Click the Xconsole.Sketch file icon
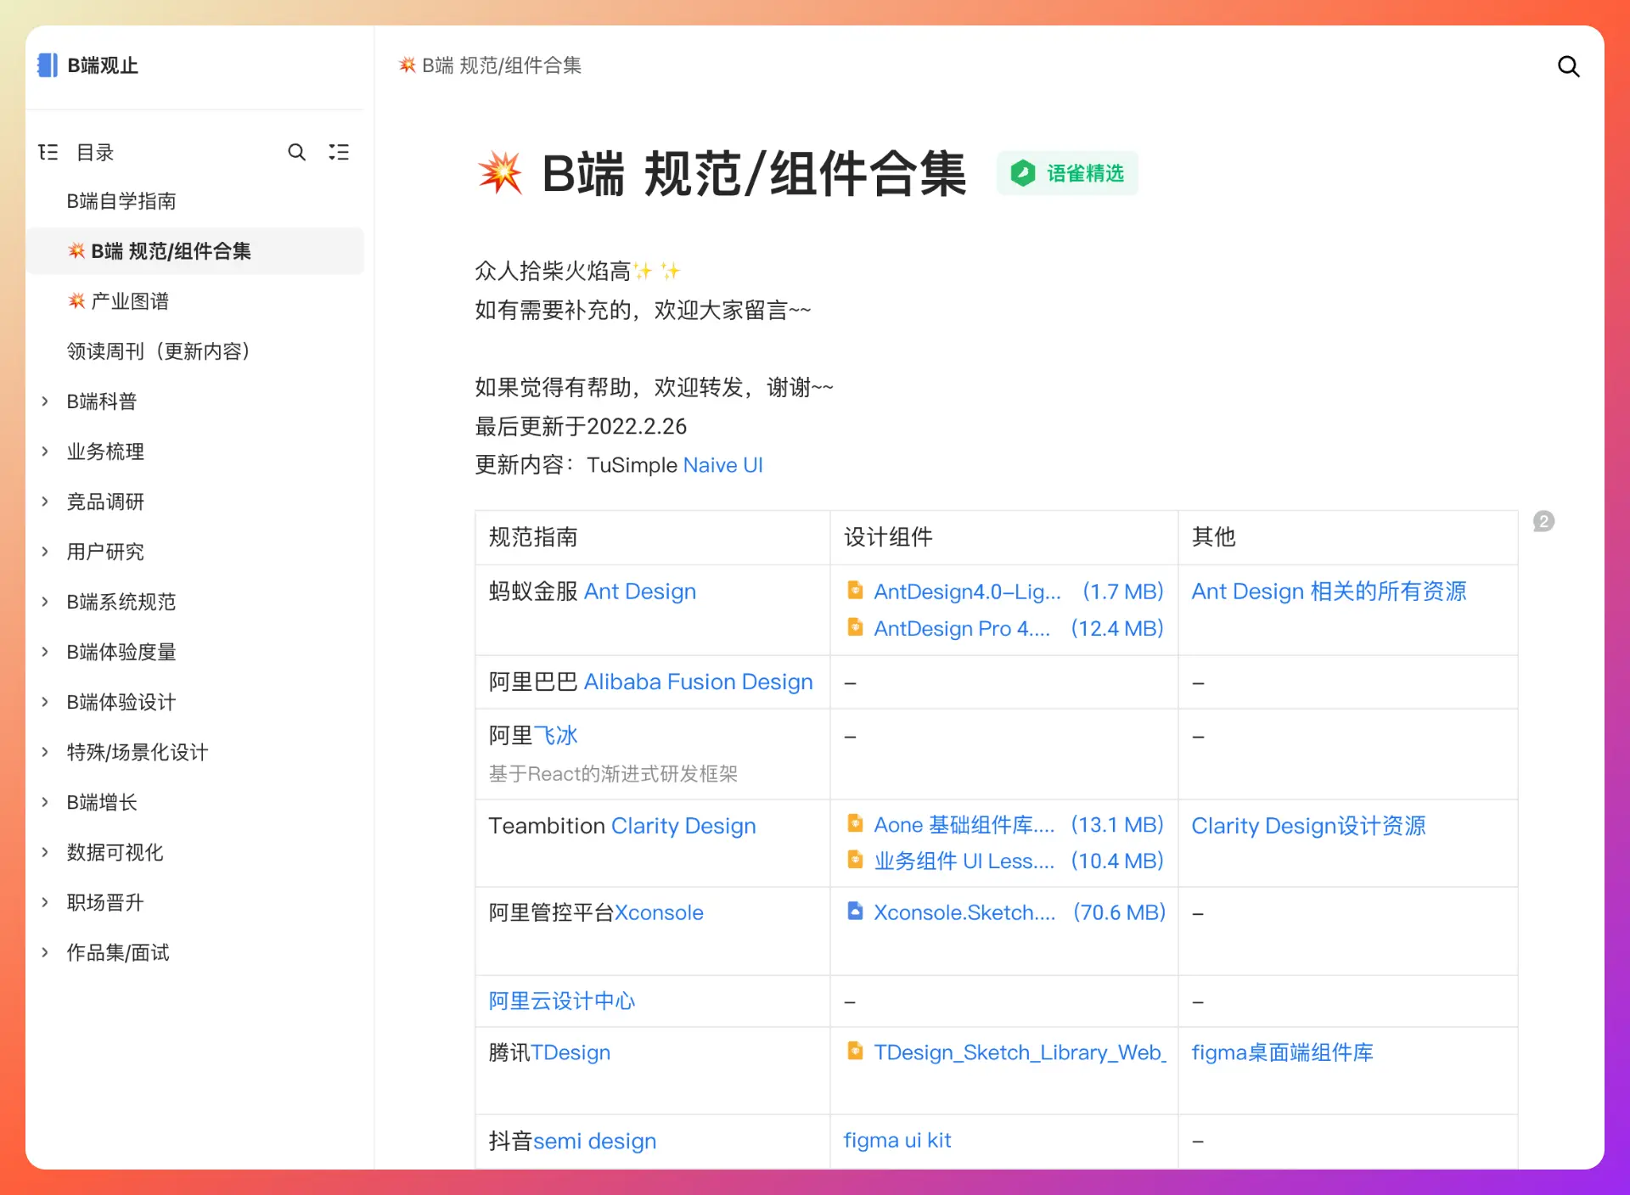Image resolution: width=1630 pixels, height=1195 pixels. tap(855, 912)
